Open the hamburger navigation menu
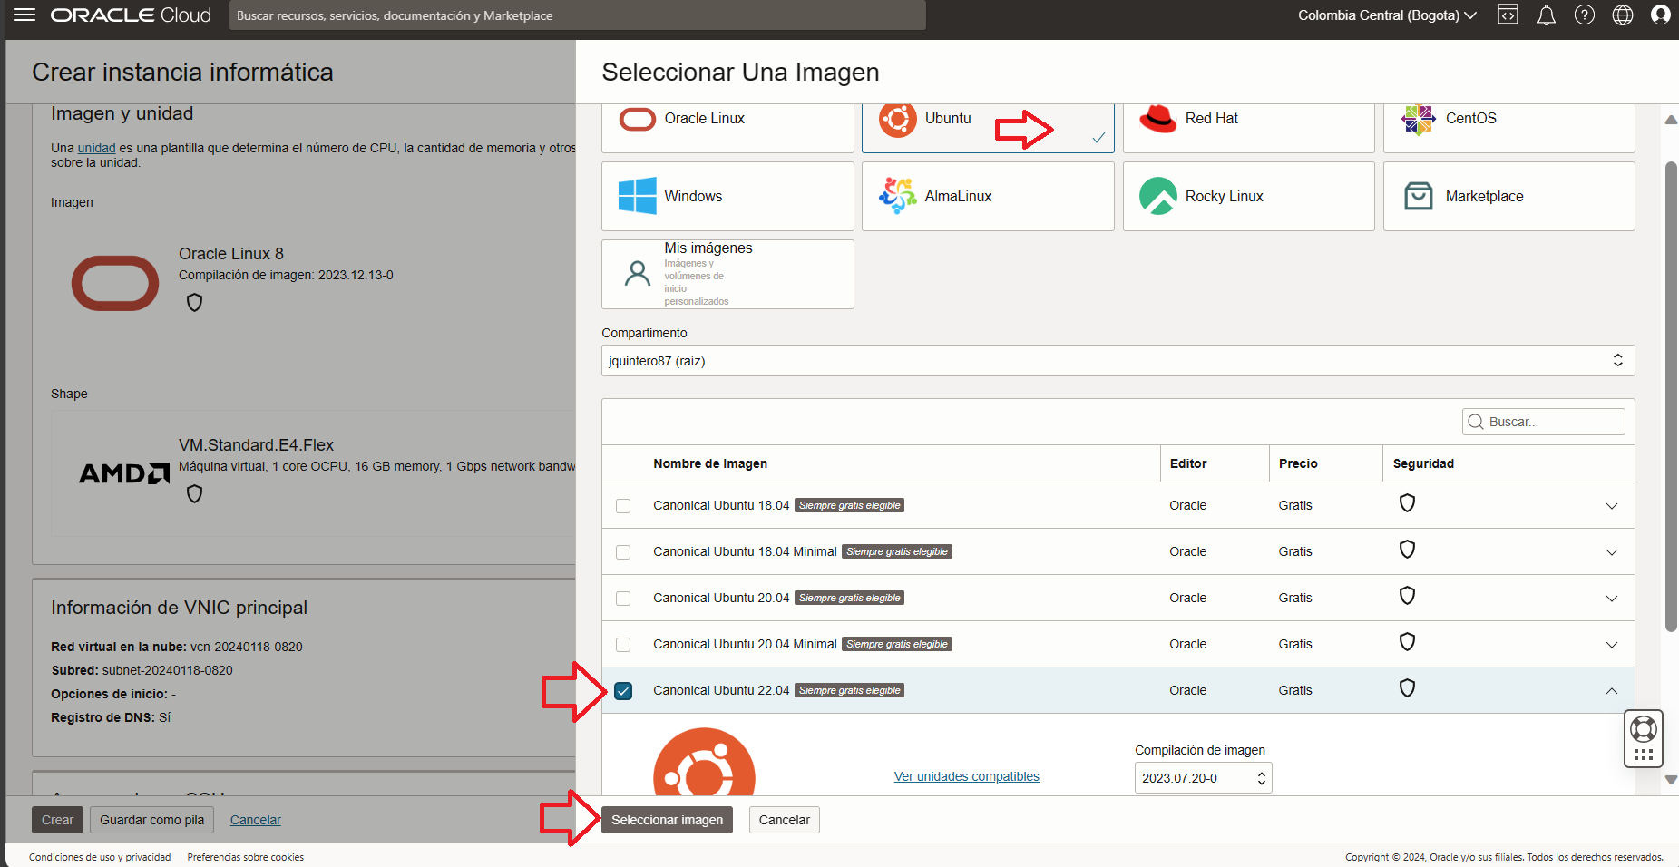Image resolution: width=1679 pixels, height=867 pixels. [24, 15]
